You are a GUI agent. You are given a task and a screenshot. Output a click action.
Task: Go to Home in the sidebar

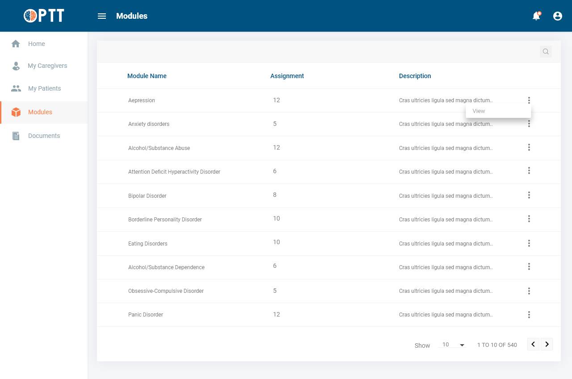click(x=36, y=44)
